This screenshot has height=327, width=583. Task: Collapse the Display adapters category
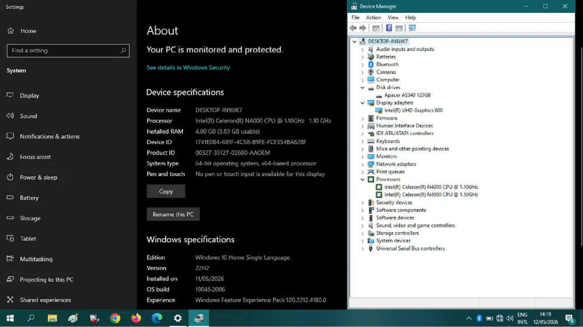click(363, 103)
